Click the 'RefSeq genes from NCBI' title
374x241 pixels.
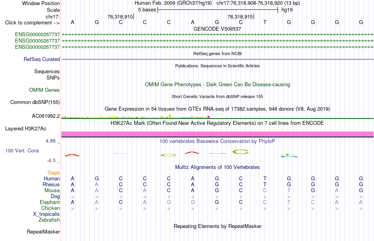pyautogui.click(x=217, y=54)
